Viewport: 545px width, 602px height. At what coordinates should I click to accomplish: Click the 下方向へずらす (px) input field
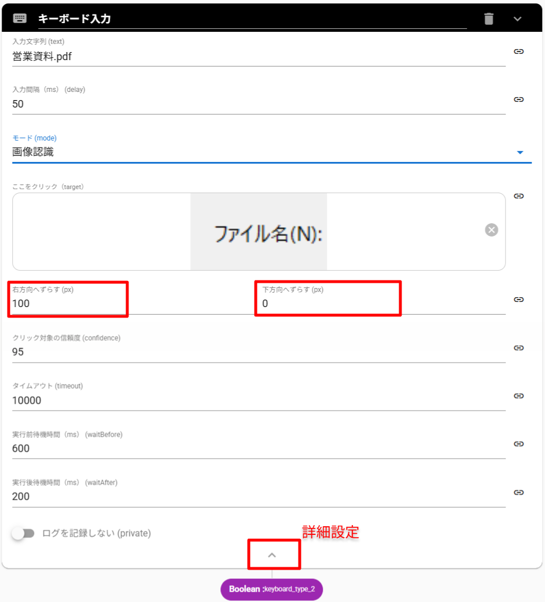coord(327,304)
